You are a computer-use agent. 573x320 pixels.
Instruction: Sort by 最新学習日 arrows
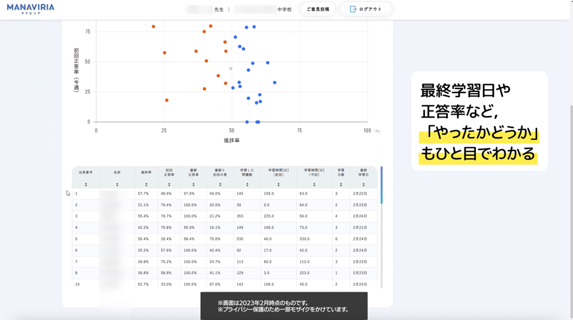[x=364, y=184]
